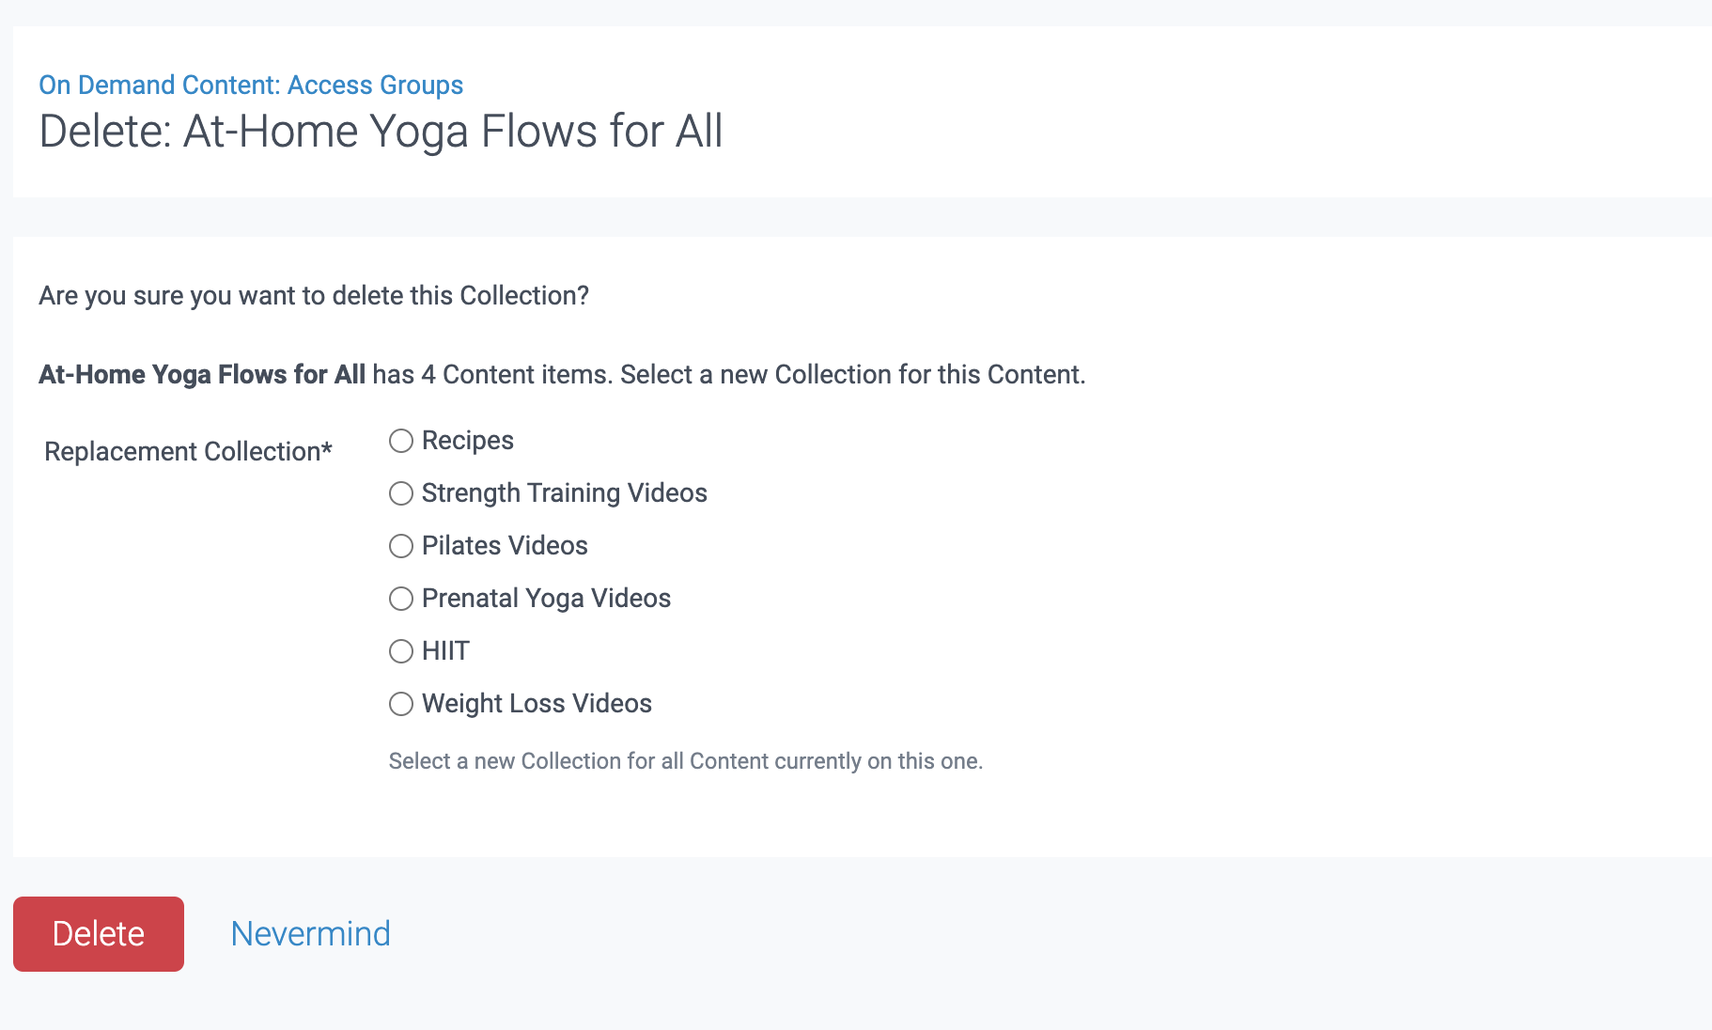Select the HIIT radio button
The width and height of the screenshot is (1712, 1030).
click(x=401, y=651)
